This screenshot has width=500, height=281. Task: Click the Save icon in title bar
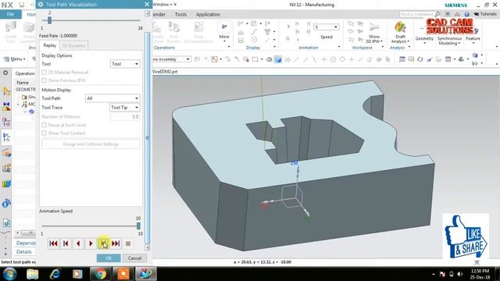click(21, 5)
